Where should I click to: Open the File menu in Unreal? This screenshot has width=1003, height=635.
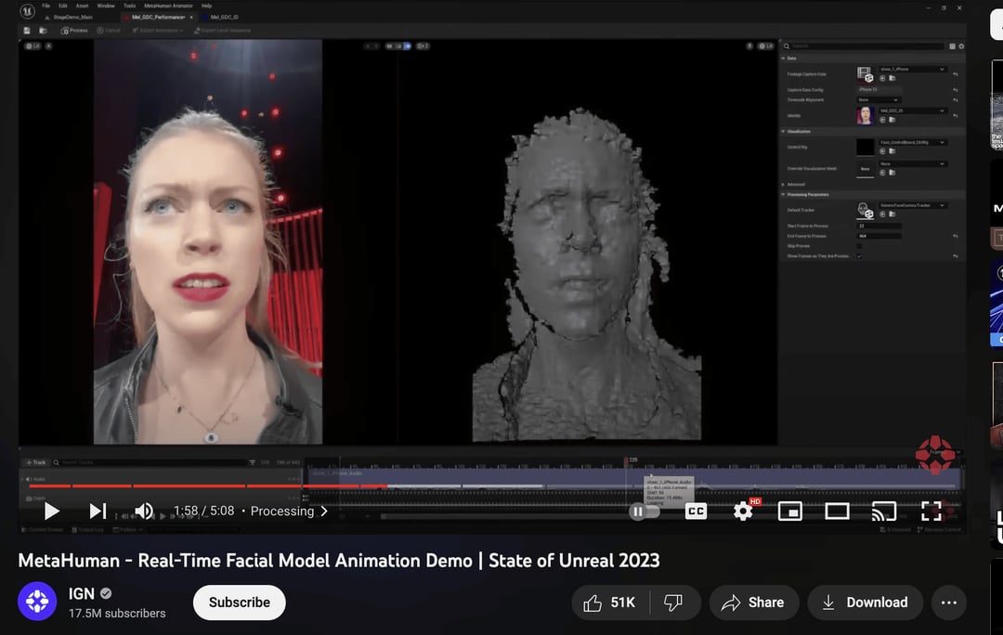[x=46, y=6]
